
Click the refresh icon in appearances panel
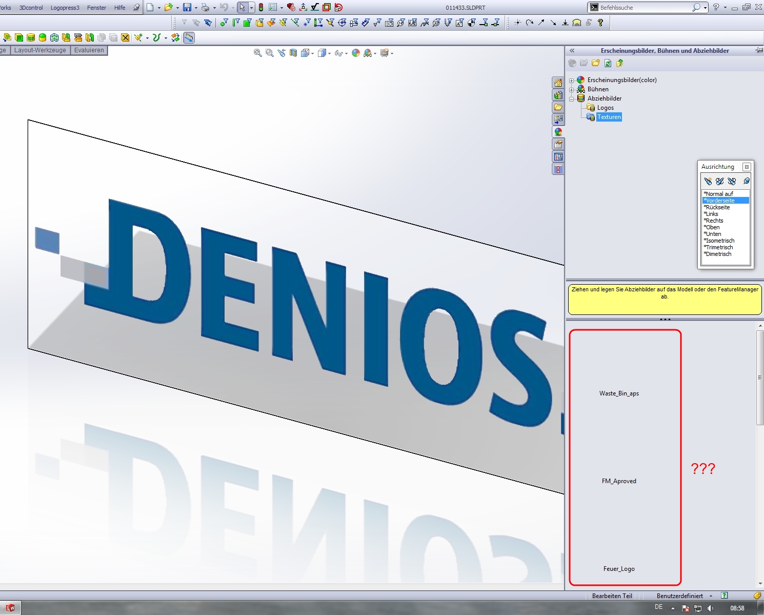pos(608,63)
